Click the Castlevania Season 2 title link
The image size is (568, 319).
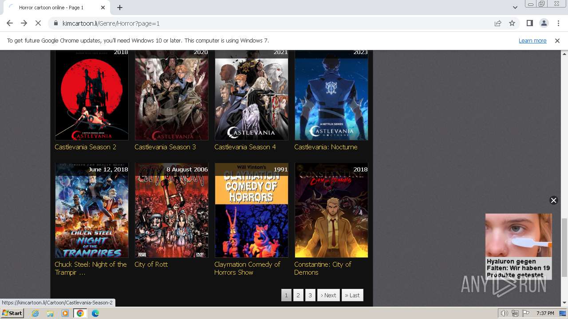point(86,147)
